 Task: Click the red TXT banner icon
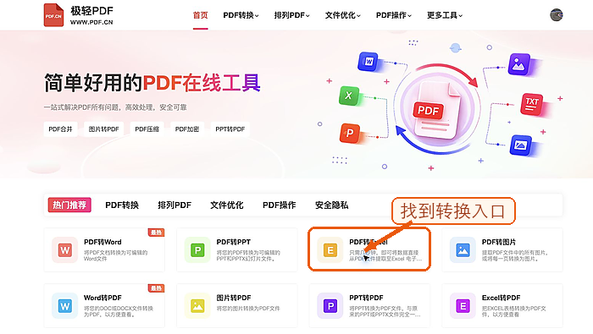[x=532, y=104]
